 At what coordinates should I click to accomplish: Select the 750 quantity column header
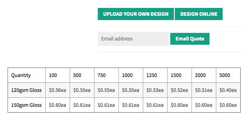point(102,75)
